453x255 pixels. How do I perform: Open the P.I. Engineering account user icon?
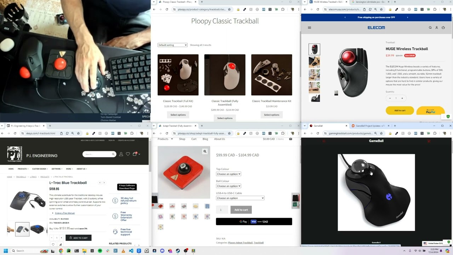click(121, 154)
